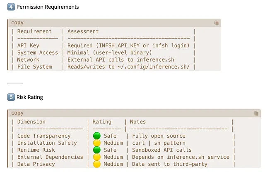Click 'Data sent to third-party' note
The width and height of the screenshot is (265, 172).
pyautogui.click(x=169, y=164)
